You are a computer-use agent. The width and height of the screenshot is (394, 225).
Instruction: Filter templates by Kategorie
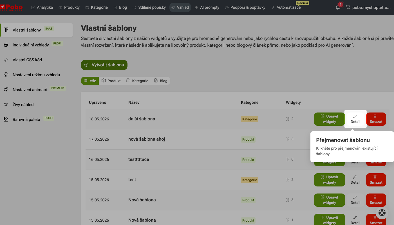[x=137, y=81]
